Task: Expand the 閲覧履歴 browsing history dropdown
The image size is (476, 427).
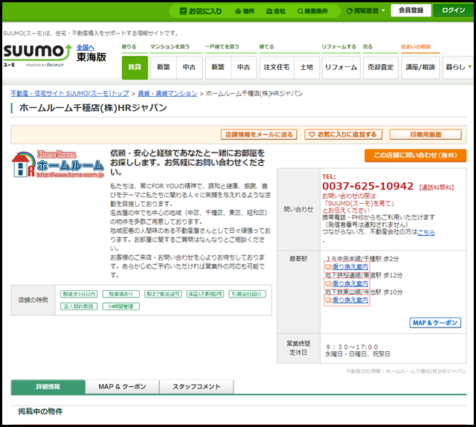Action: (x=365, y=11)
